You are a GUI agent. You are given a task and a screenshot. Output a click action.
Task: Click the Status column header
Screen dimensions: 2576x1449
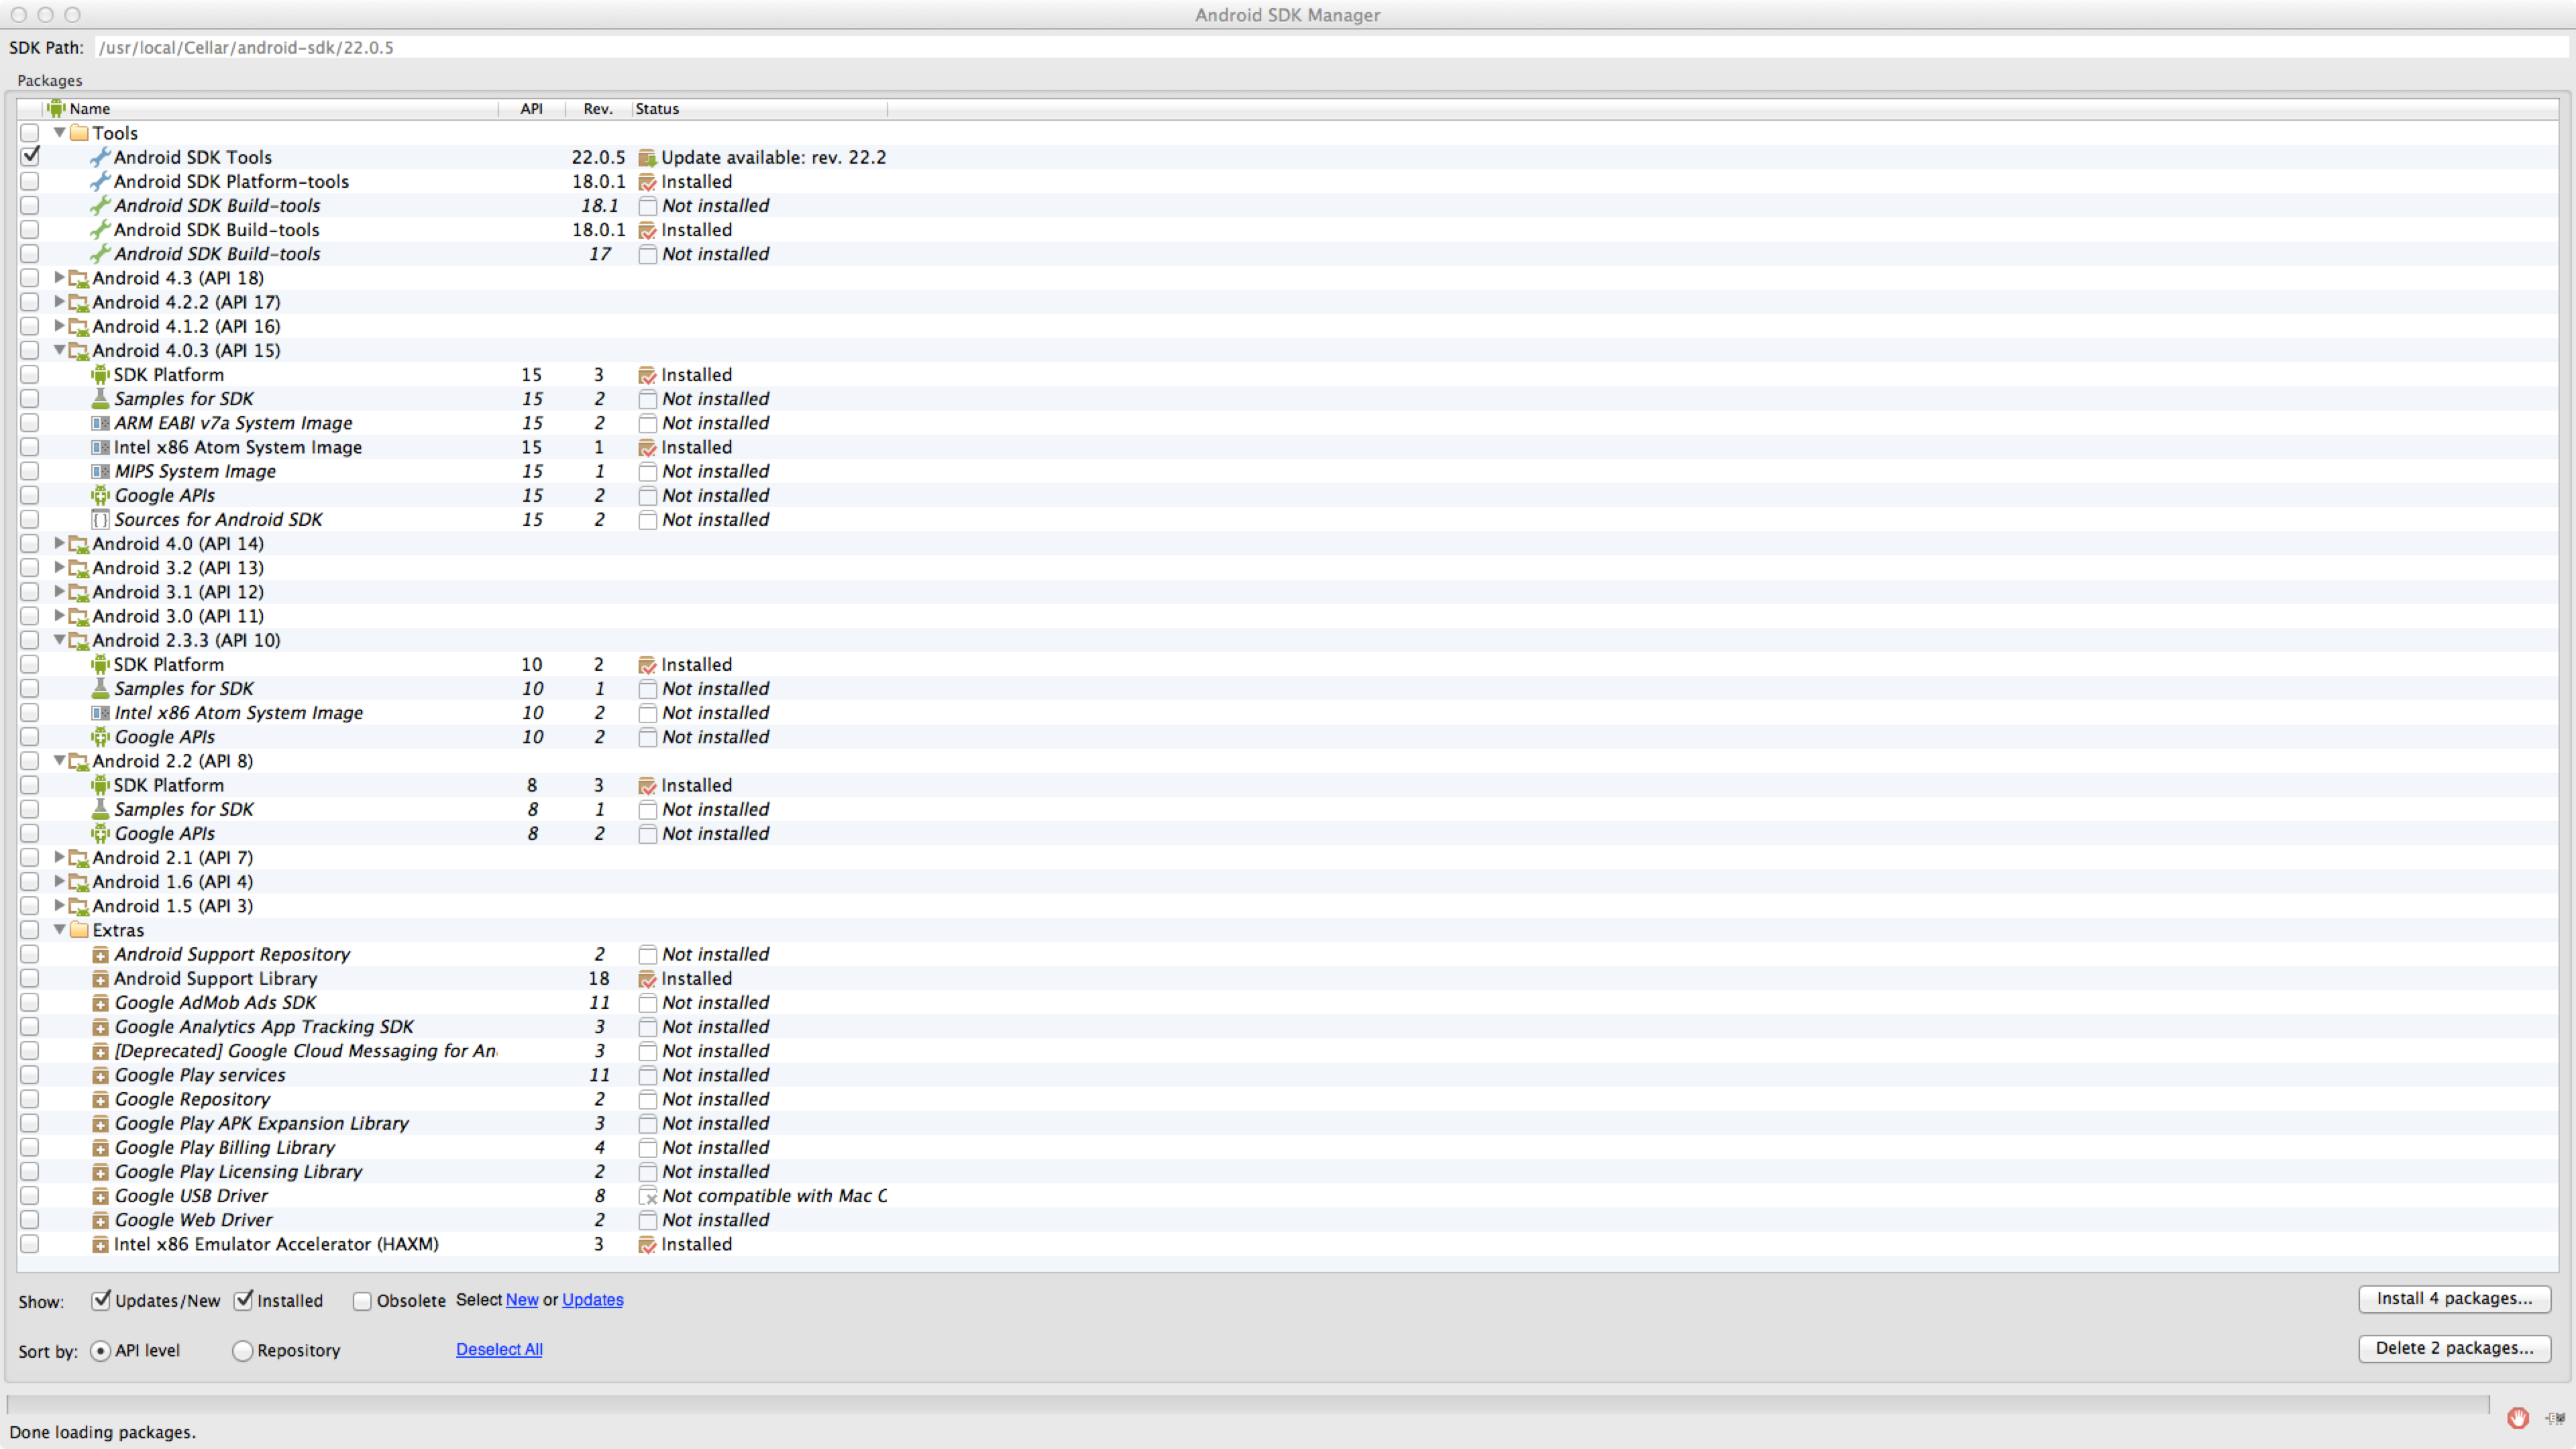760,108
